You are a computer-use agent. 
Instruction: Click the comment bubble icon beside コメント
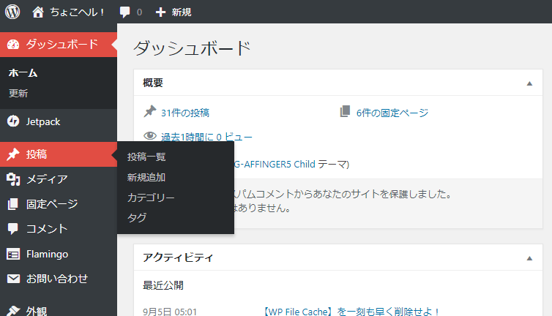coord(13,229)
